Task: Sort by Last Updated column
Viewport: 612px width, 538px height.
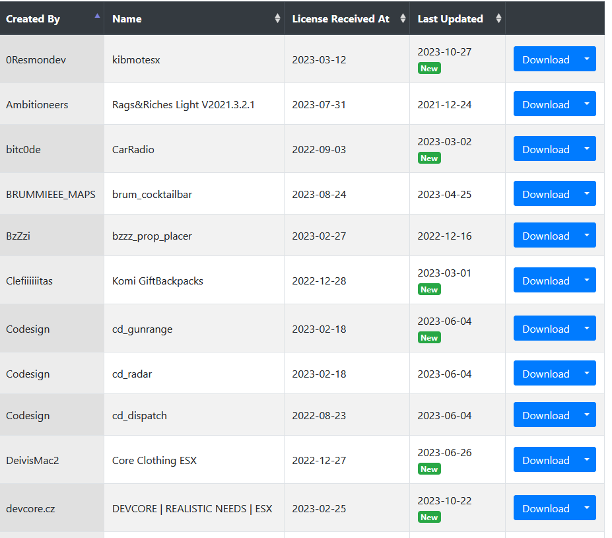Action: point(458,18)
